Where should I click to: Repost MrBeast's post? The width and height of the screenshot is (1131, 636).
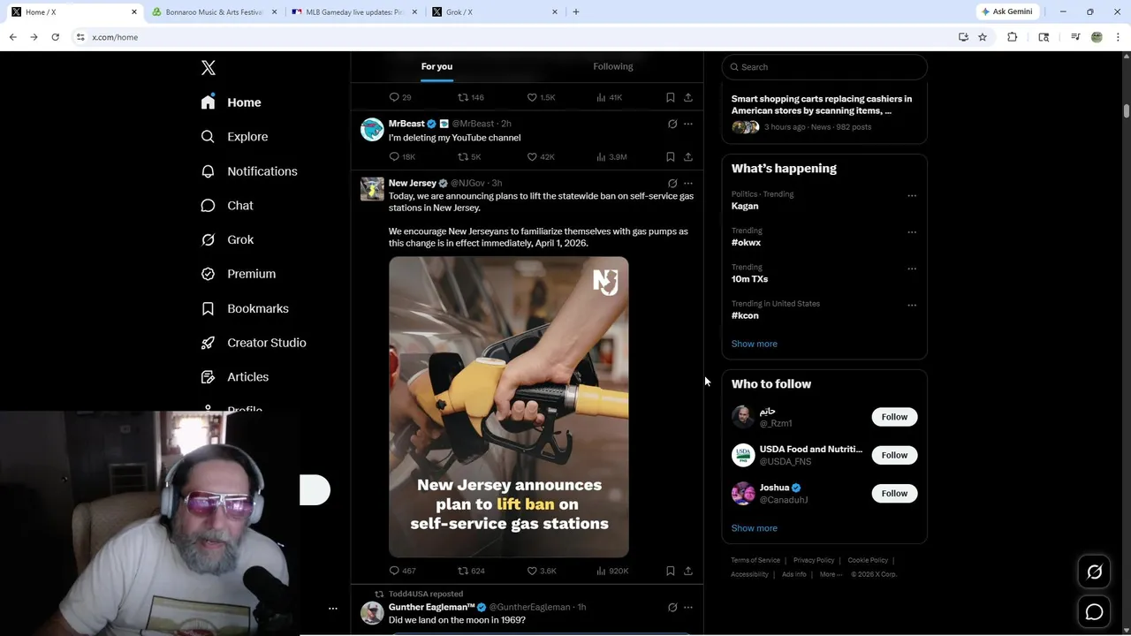(469, 156)
